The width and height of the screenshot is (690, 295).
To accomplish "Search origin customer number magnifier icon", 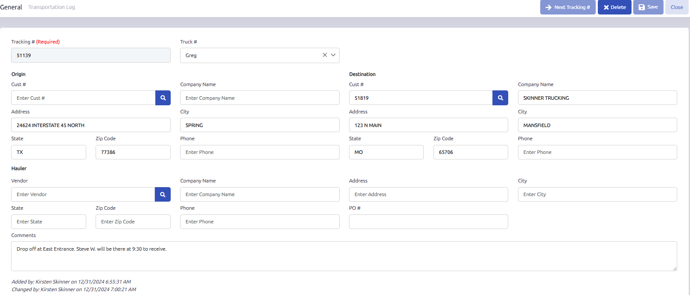I will pyautogui.click(x=163, y=98).
